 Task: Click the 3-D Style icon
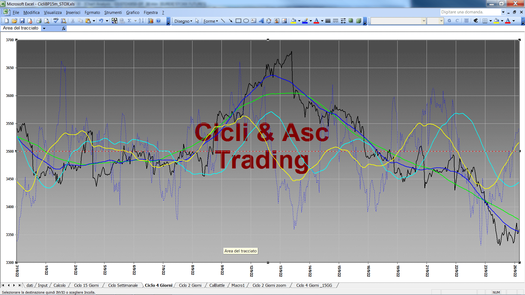[359, 21]
